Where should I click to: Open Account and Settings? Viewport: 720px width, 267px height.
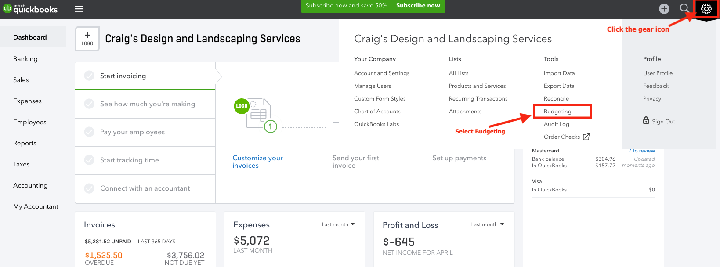382,73
